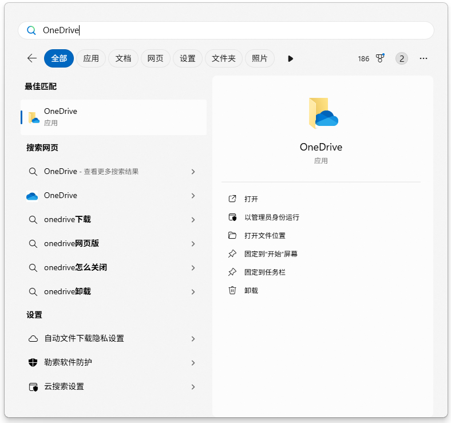Click the 打开 open icon

232,199
